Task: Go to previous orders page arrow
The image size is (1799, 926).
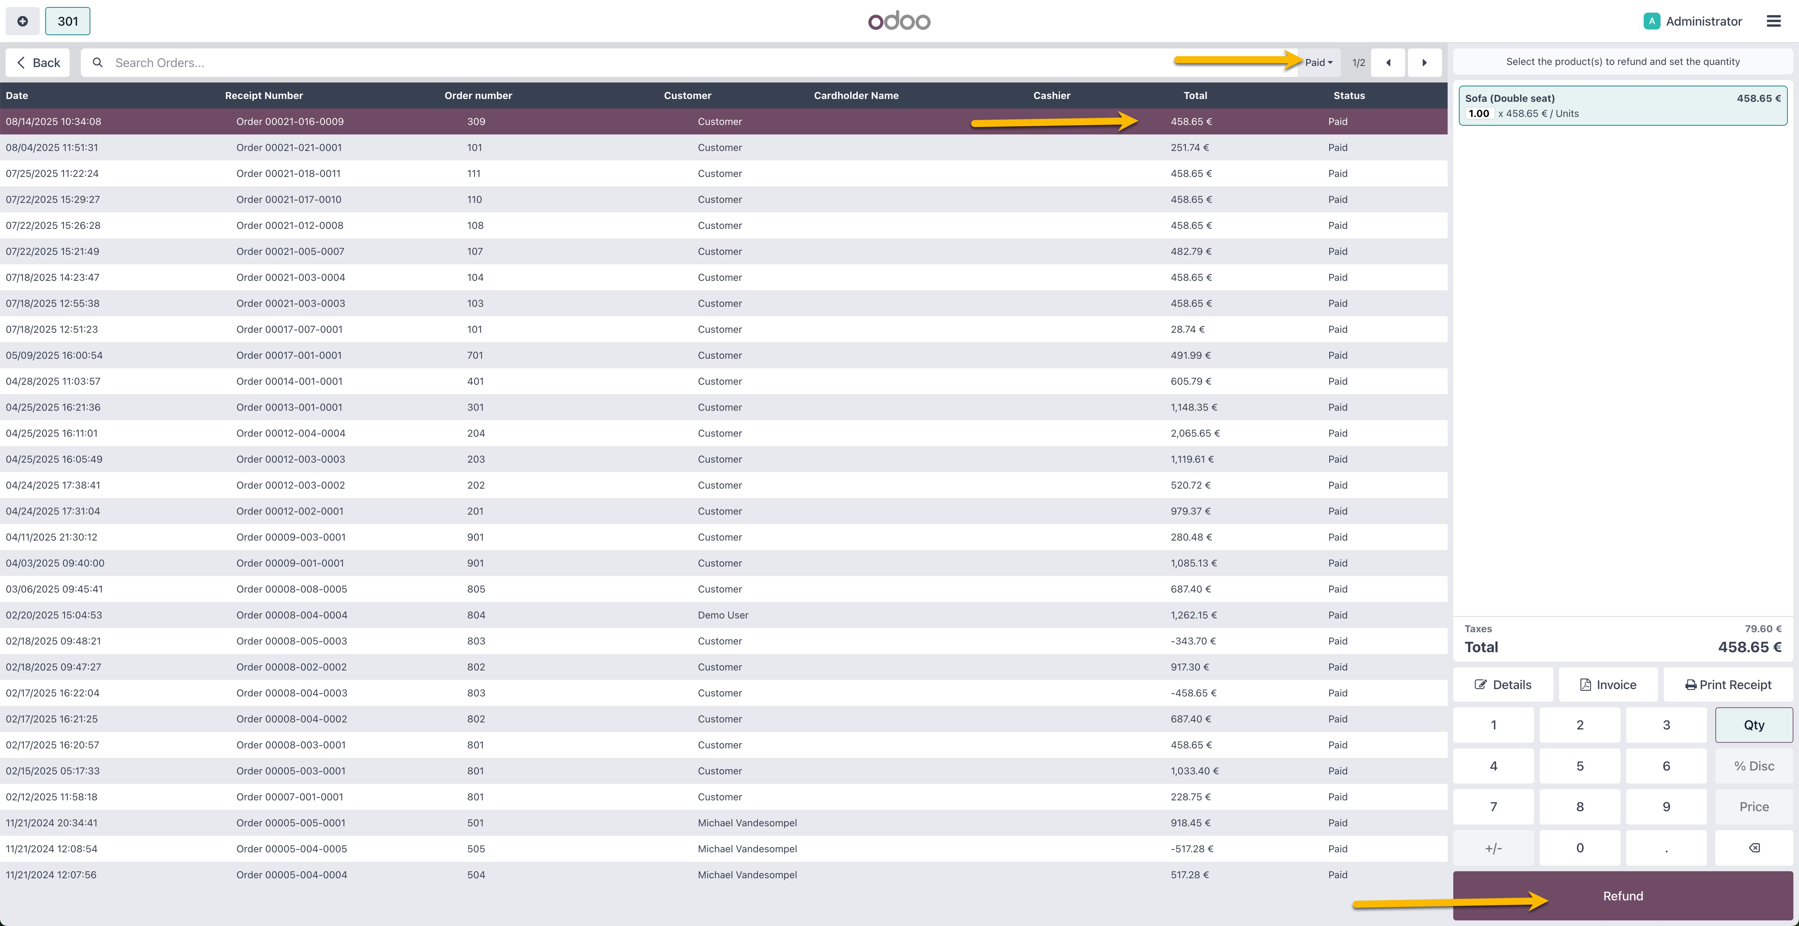Action: [1388, 63]
